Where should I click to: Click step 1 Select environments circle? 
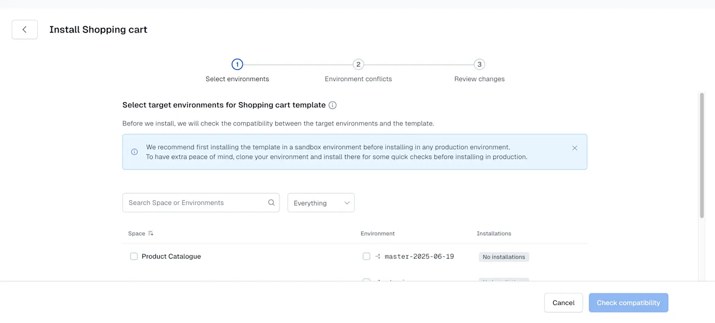pyautogui.click(x=237, y=64)
